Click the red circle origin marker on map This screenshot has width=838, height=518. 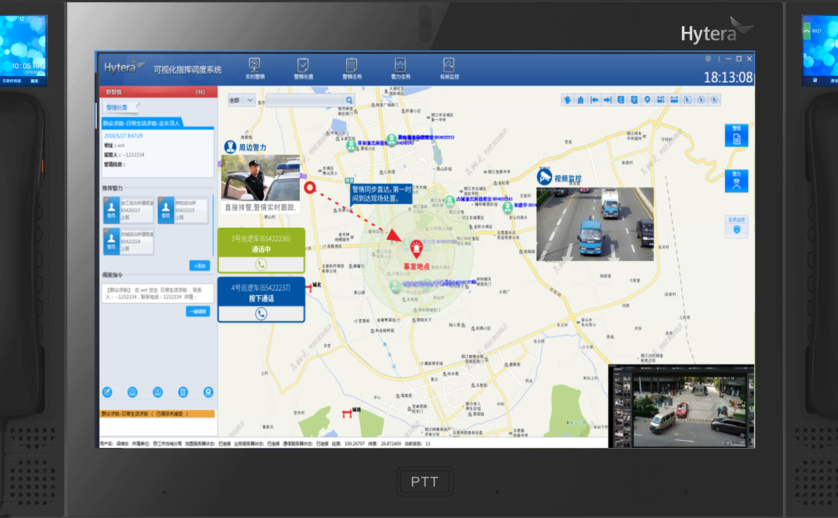click(310, 188)
